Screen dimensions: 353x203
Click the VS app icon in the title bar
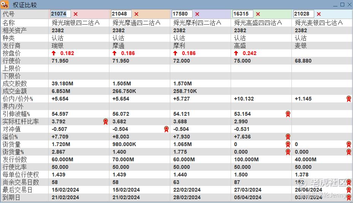(x=5, y=5)
